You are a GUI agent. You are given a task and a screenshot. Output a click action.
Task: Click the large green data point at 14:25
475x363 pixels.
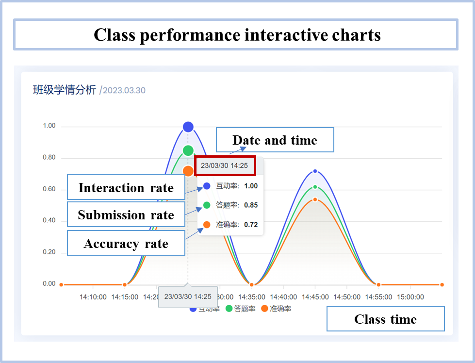click(x=188, y=150)
